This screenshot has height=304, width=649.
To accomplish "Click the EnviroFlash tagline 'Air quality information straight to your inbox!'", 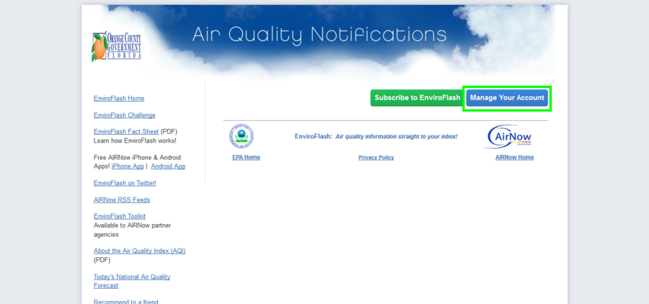I will point(397,136).
